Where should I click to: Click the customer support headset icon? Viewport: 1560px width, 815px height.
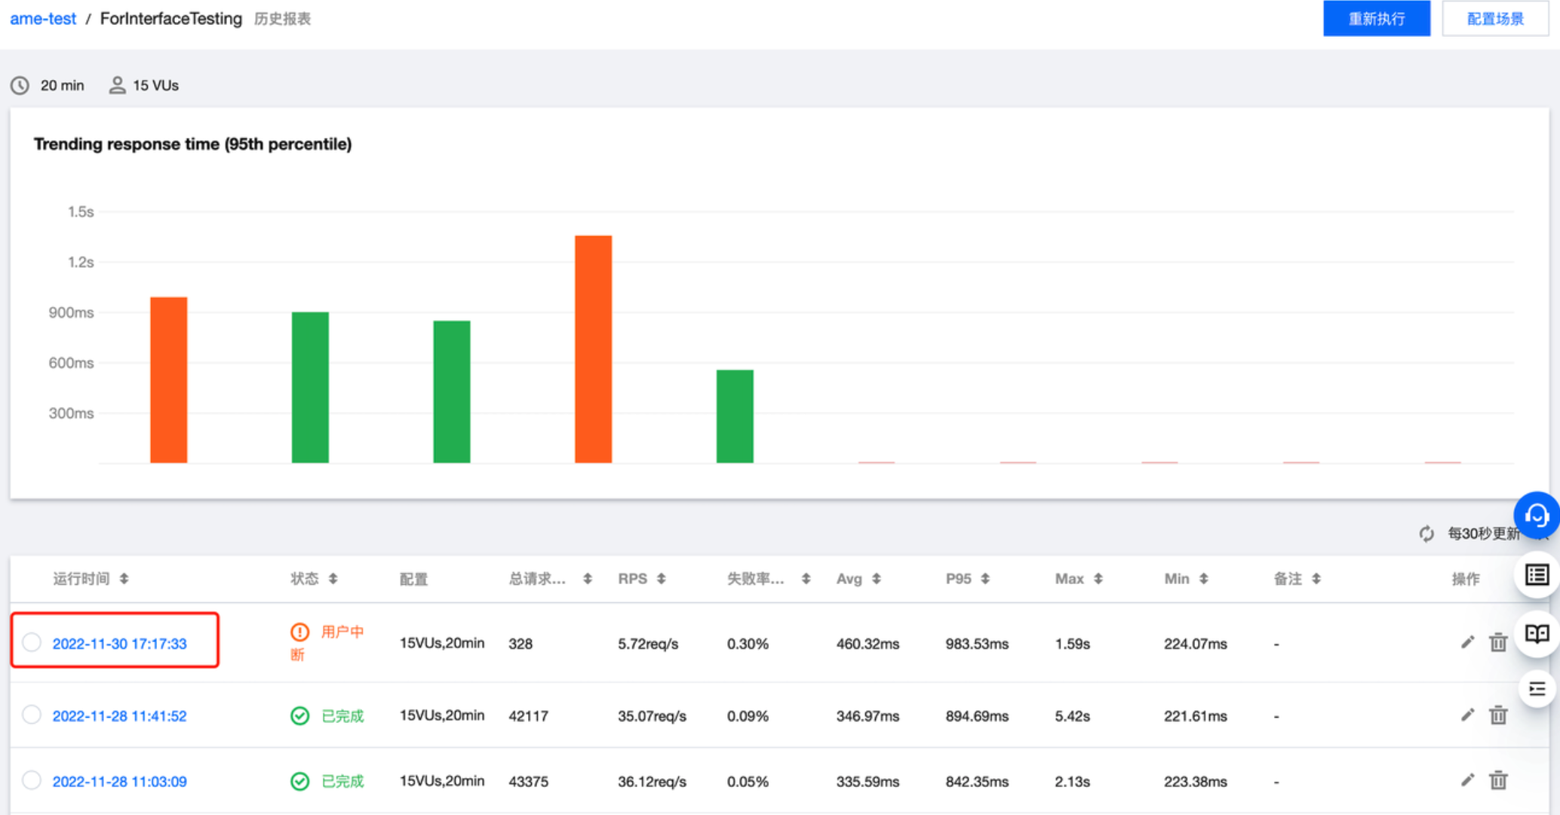coord(1536,516)
